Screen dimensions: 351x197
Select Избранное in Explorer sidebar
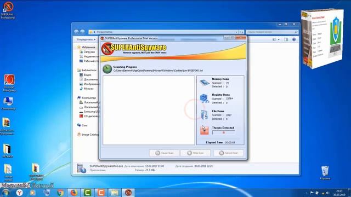(x=86, y=47)
